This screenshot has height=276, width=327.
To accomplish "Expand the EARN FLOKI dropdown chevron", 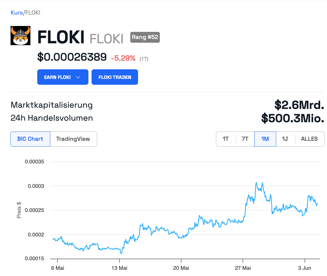I will tap(78, 77).
